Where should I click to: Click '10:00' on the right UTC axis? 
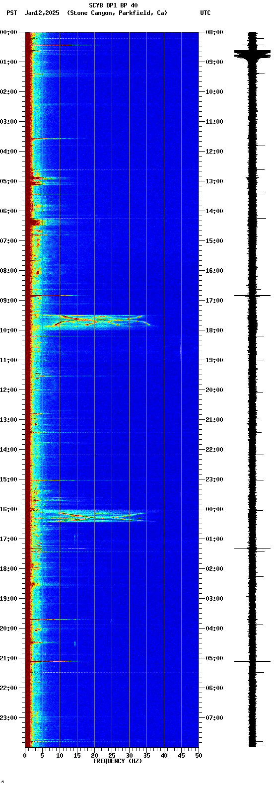point(214,92)
